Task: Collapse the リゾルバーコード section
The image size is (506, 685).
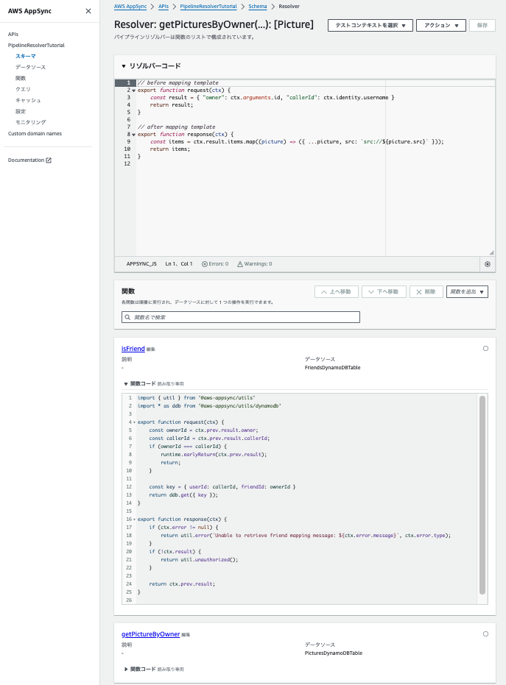Action: (123, 65)
